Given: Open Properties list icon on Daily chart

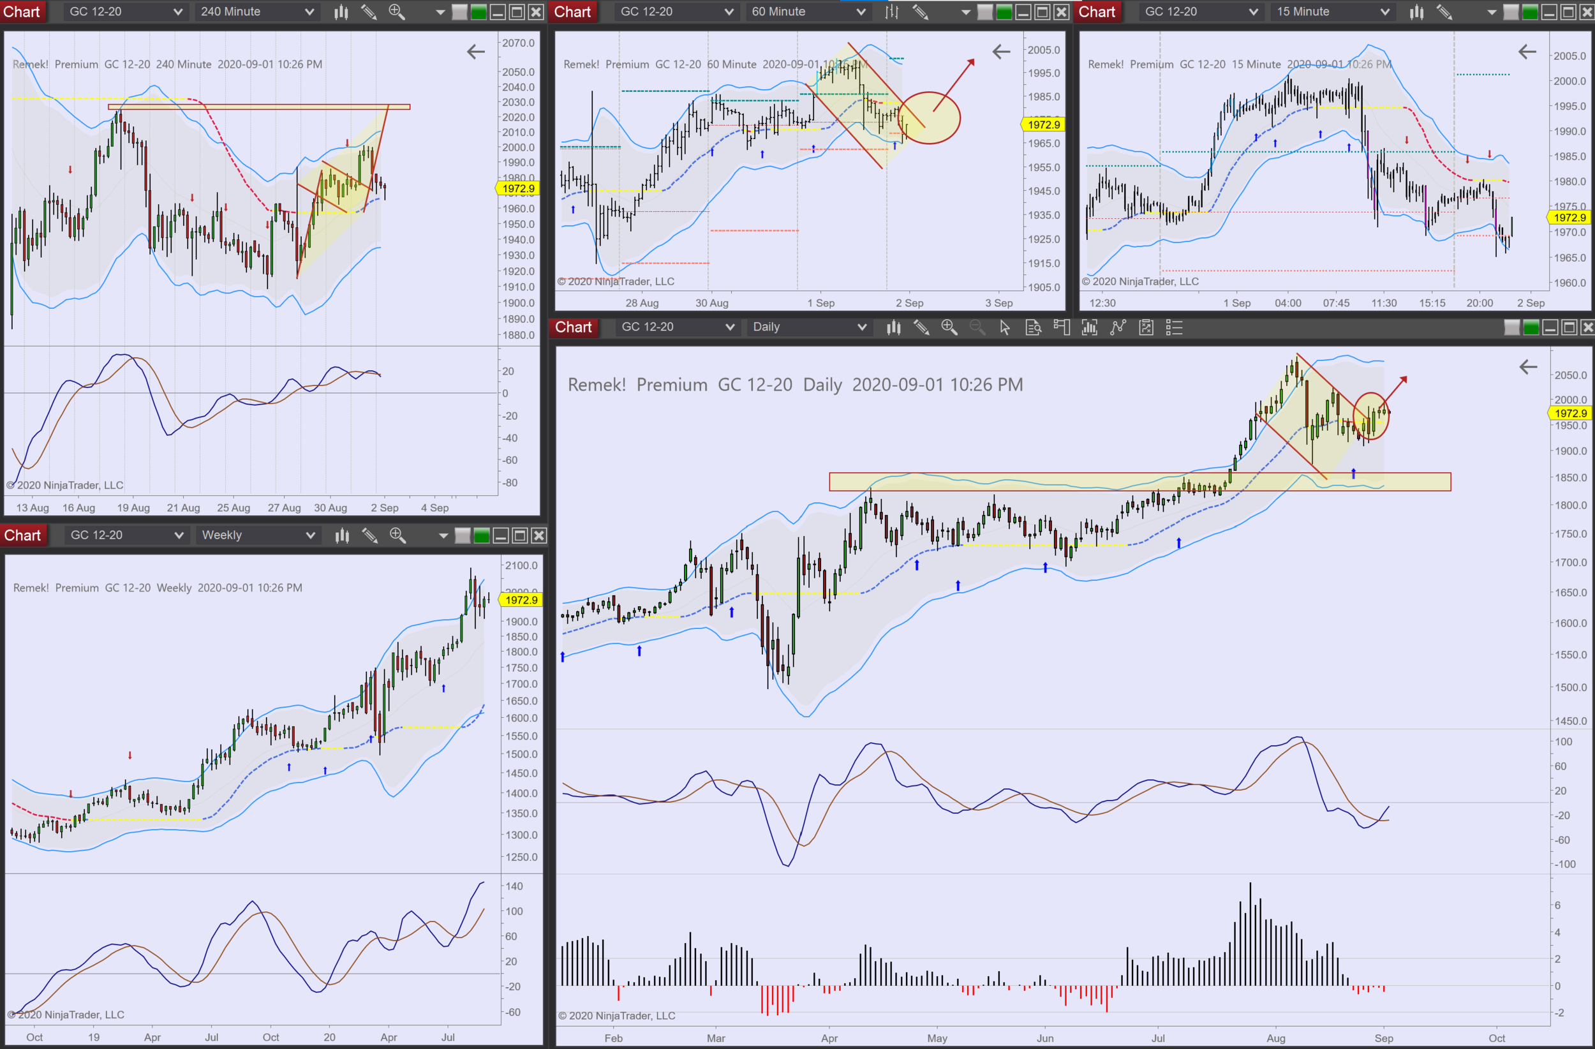Looking at the screenshot, I should pyautogui.click(x=1174, y=327).
